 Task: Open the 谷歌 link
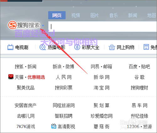(x=139, y=77)
